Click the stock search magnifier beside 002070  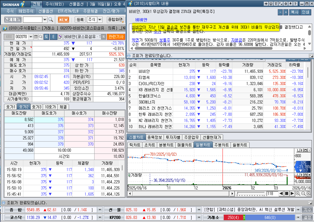41,37
